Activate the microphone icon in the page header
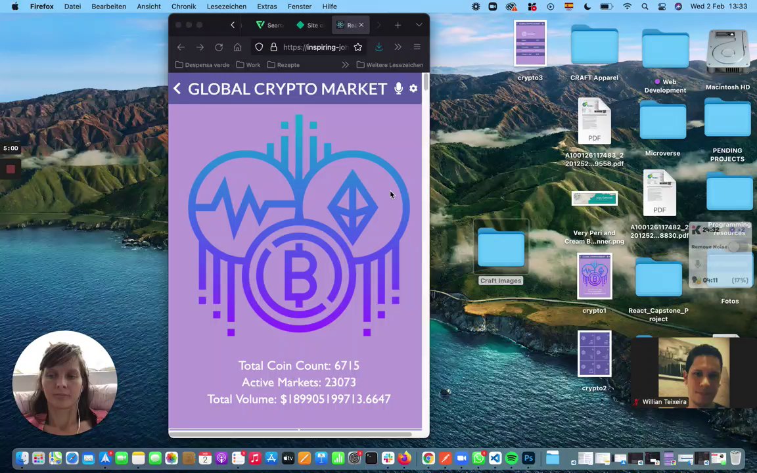Screen dimensions: 757x473 click(398, 88)
